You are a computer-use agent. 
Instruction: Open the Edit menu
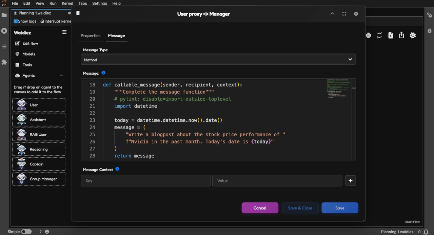27,3
